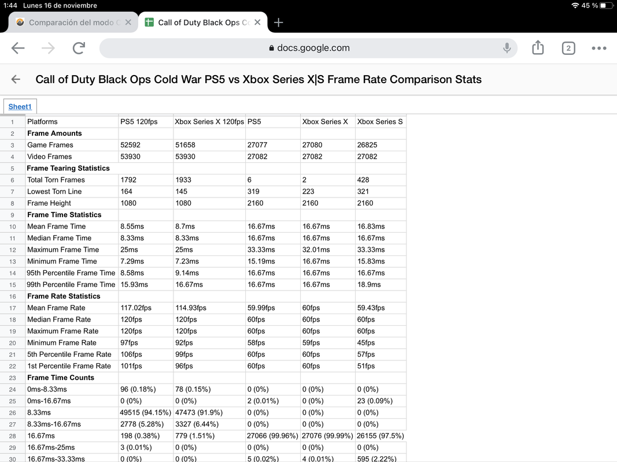617x462 pixels.
Task: Select the cell 23 (0.09%)
Action: point(380,401)
